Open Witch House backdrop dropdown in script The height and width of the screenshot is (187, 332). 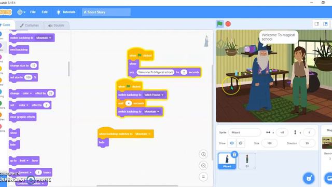point(154,95)
